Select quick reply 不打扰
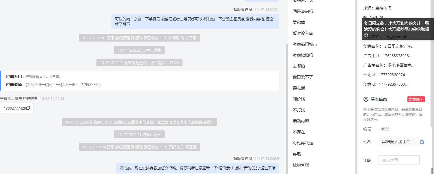434x174 pixels. pyautogui.click(x=299, y=110)
